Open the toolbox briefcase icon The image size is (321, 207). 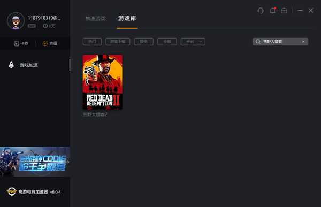[x=284, y=11]
